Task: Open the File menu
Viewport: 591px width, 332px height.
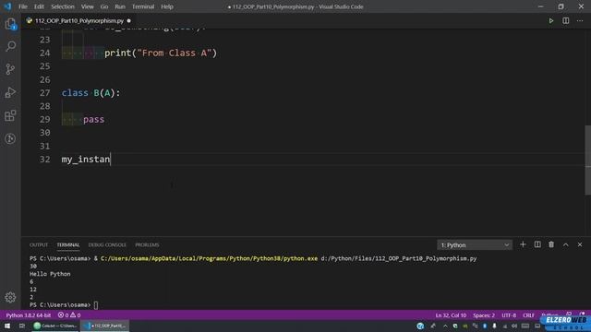Action: click(23, 6)
